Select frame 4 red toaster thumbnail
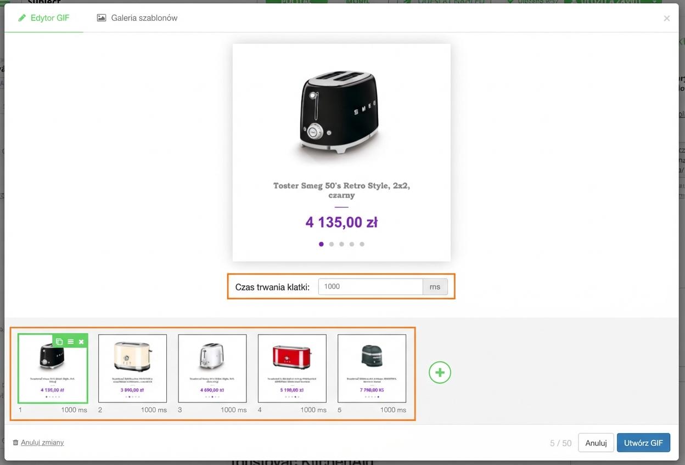685x465 pixels. pos(292,368)
